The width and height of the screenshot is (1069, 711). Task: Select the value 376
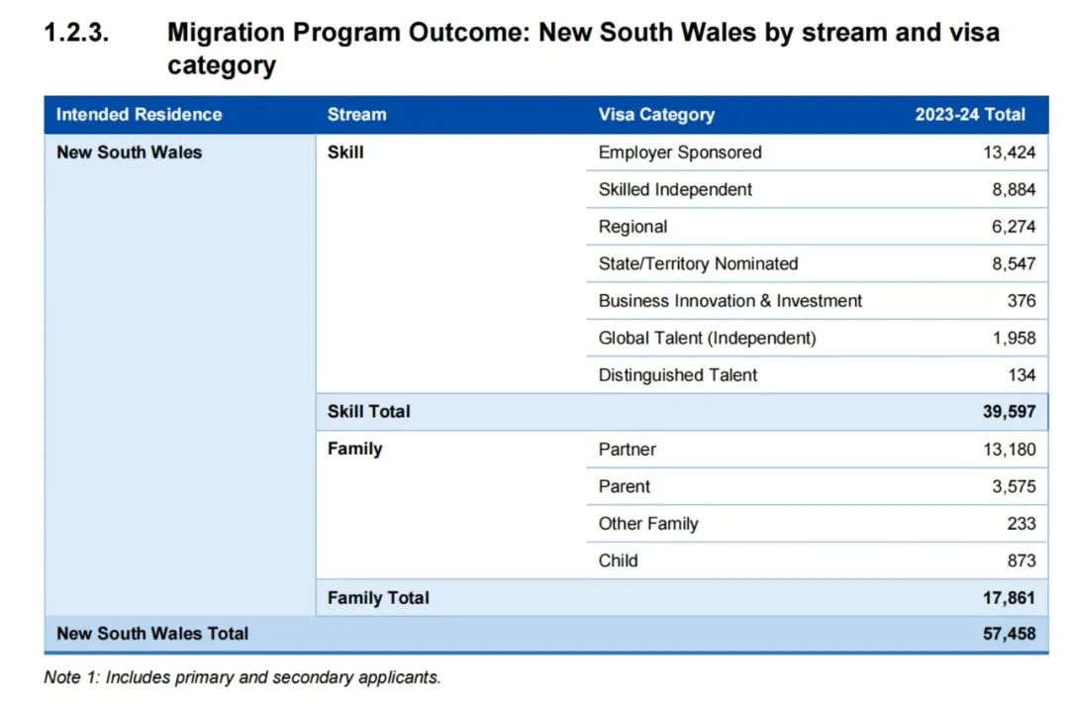coord(1021,300)
